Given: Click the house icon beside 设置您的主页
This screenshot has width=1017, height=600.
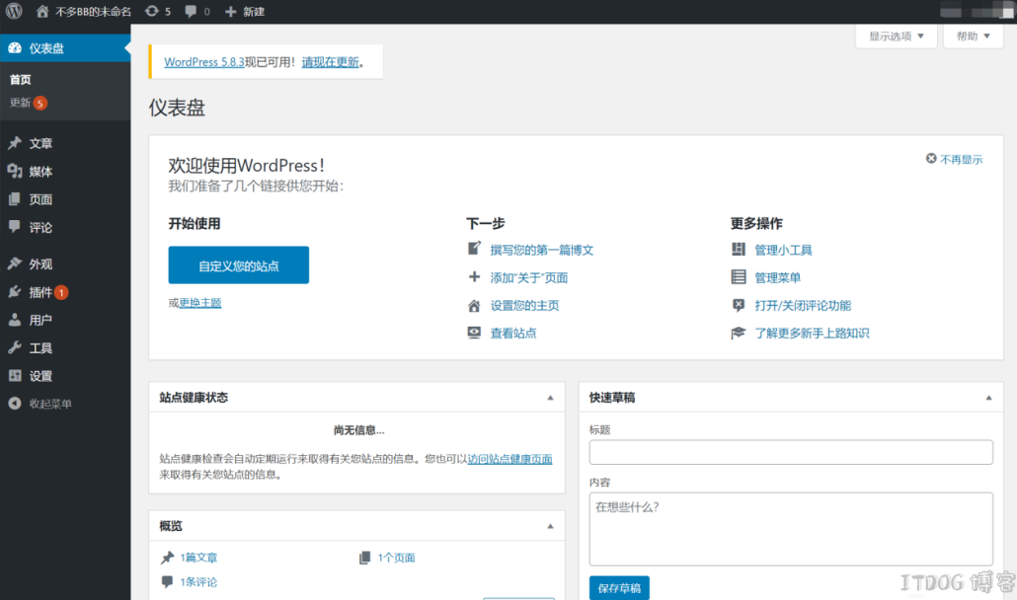Looking at the screenshot, I should tap(474, 305).
